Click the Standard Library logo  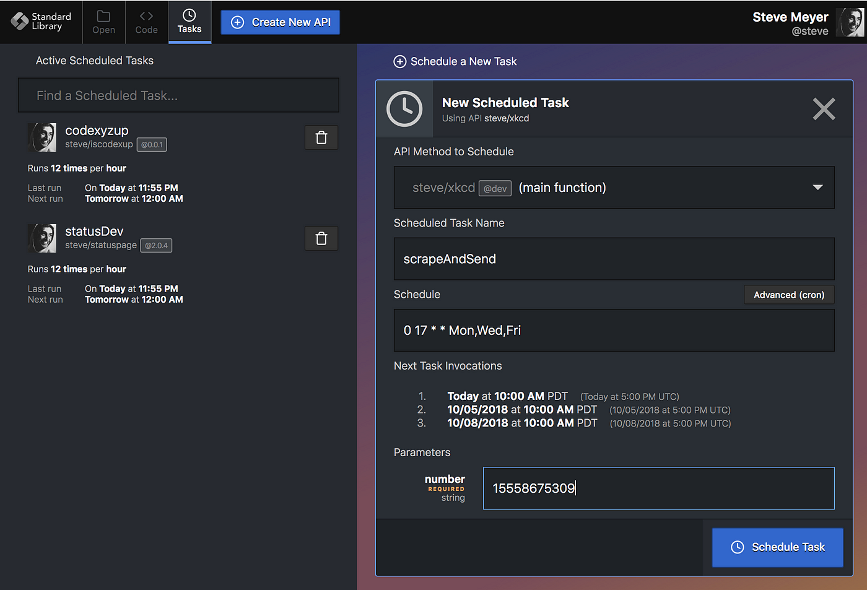click(41, 22)
